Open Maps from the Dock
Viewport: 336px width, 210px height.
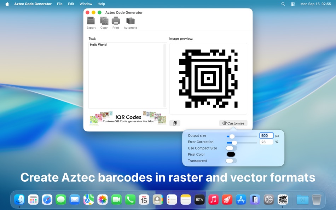point(88,200)
